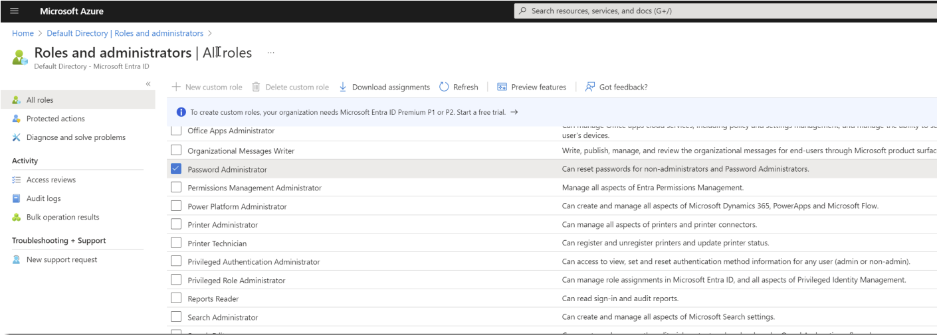Open the ellipsis more options by page title
The height and width of the screenshot is (335, 937).
[x=270, y=52]
